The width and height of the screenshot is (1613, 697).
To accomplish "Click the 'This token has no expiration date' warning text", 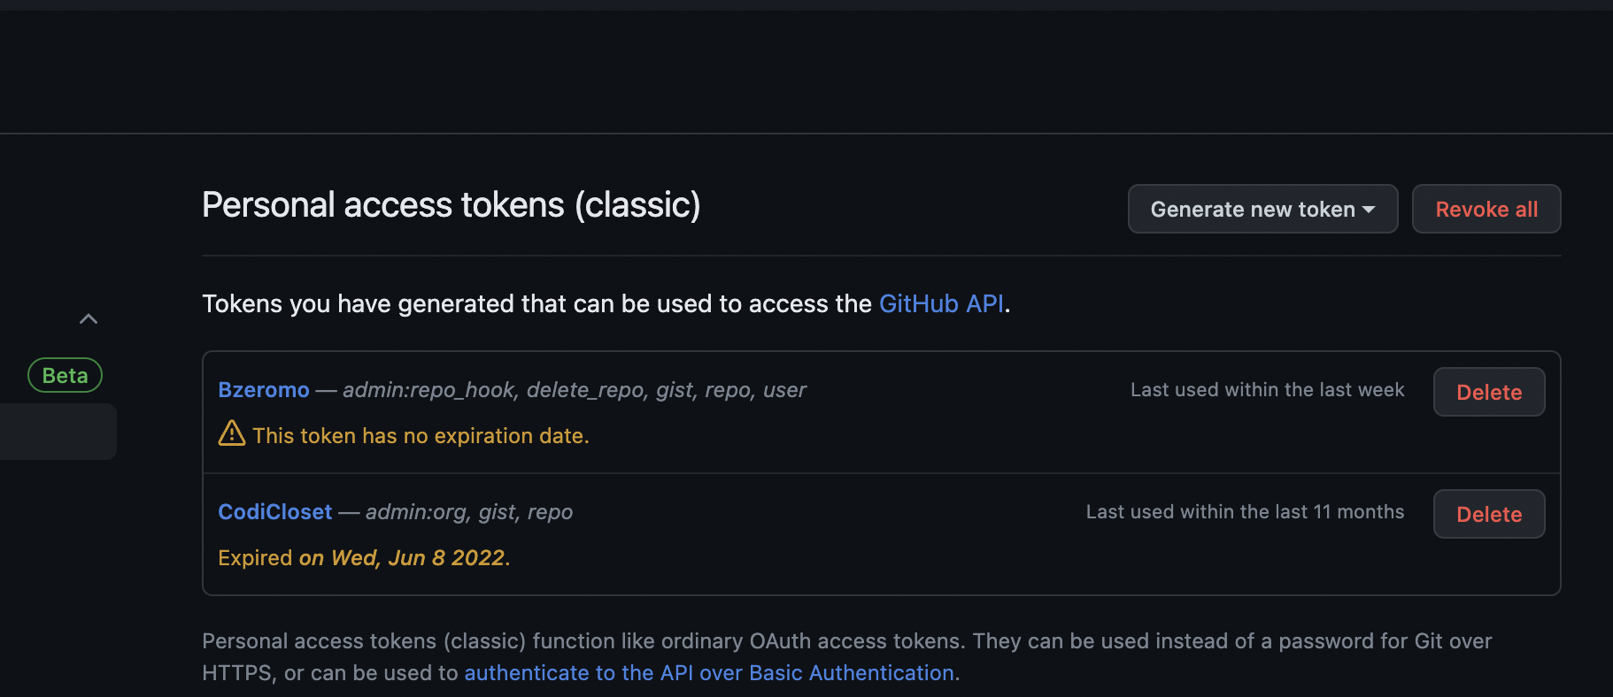I will [421, 436].
